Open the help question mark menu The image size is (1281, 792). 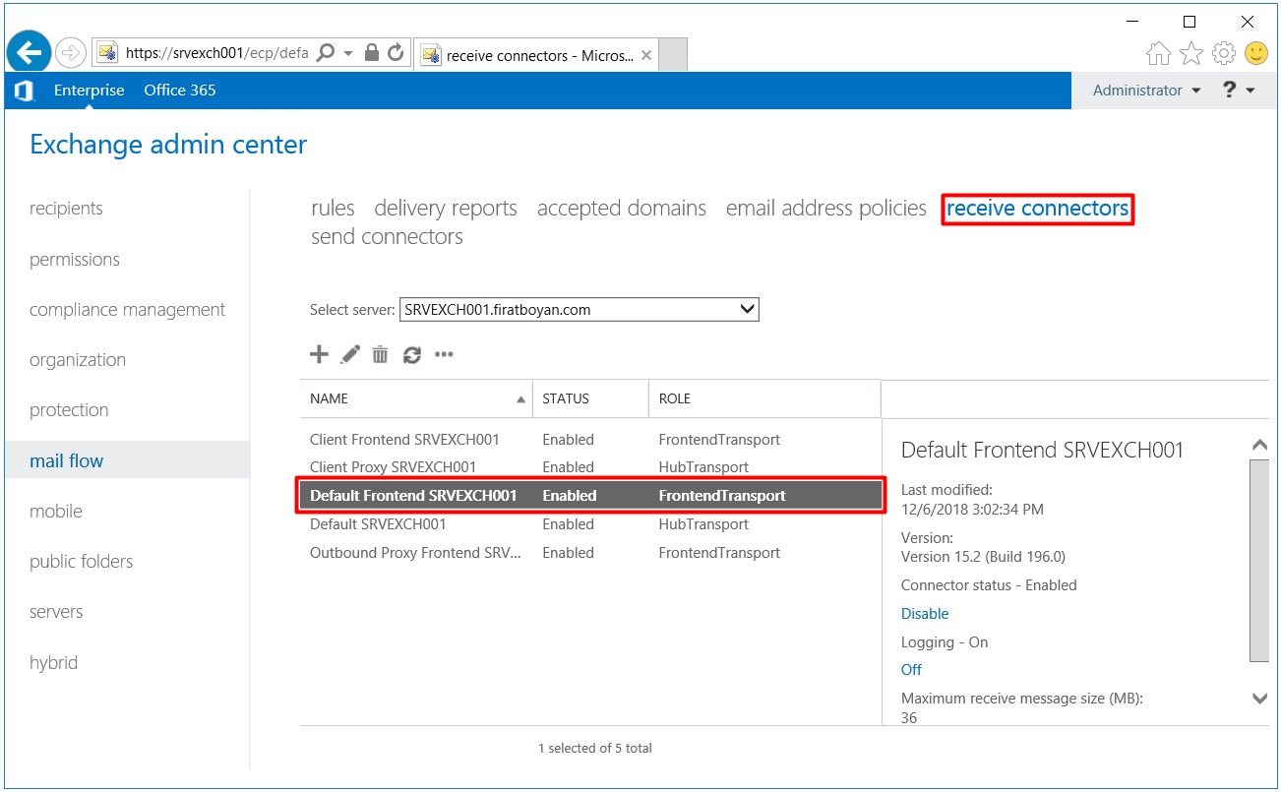pos(1239,91)
